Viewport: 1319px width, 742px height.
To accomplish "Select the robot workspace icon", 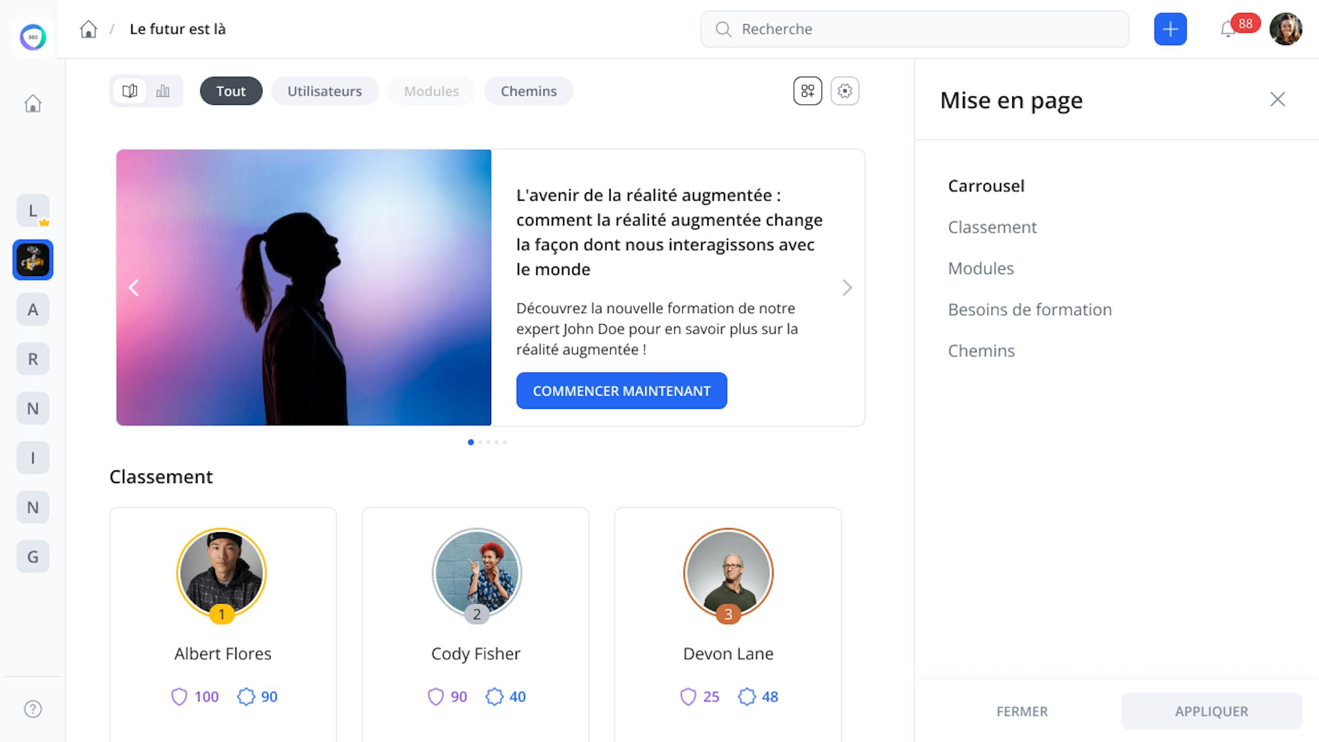I will pyautogui.click(x=33, y=260).
